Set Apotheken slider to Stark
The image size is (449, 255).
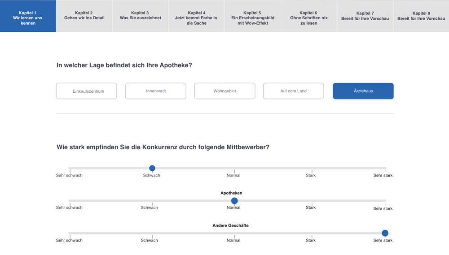click(312, 201)
